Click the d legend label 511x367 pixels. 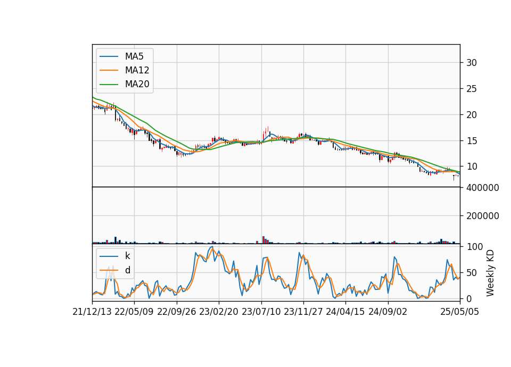click(127, 270)
